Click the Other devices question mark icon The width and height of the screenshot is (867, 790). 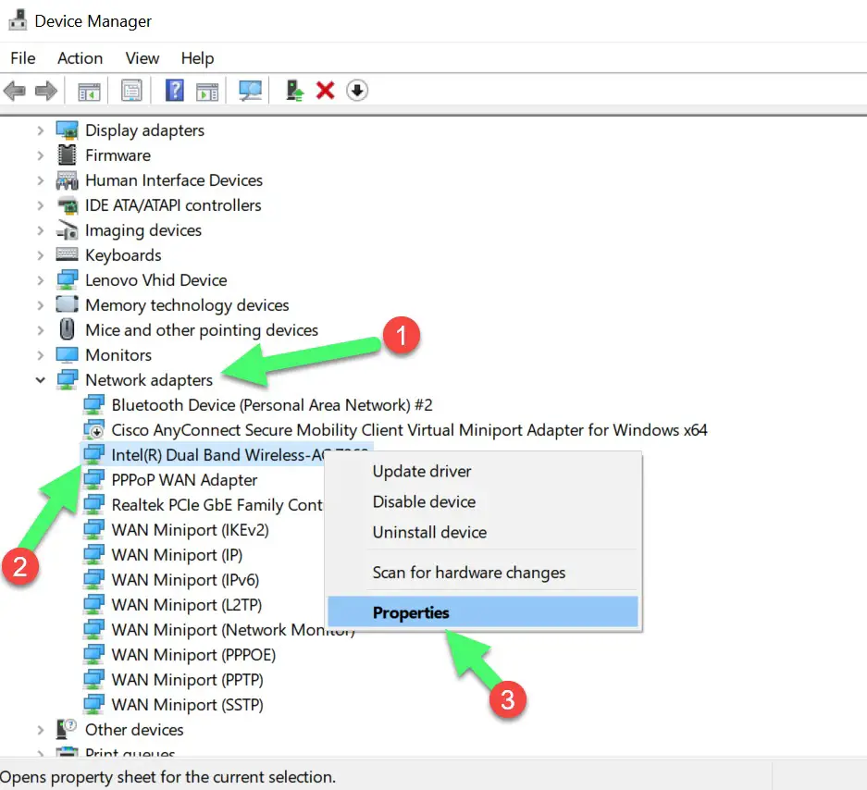click(x=67, y=729)
